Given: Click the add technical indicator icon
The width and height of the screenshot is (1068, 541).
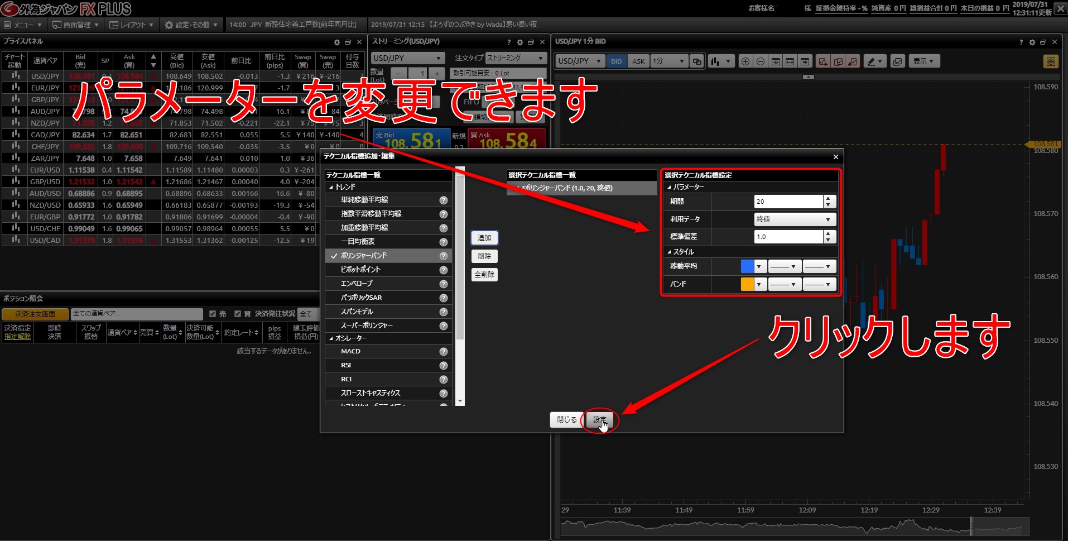Looking at the screenshot, I should pos(822,61).
